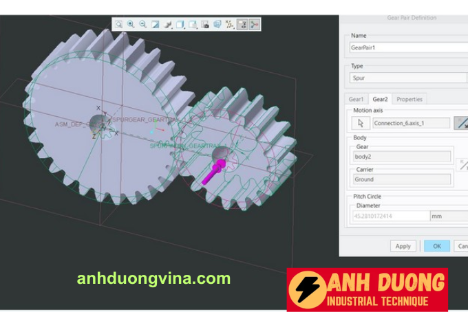This screenshot has height=312, width=468.
Task: Switch to the Properties tab
Action: [x=409, y=99]
